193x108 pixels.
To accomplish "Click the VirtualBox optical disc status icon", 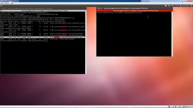I will click(x=171, y=106).
